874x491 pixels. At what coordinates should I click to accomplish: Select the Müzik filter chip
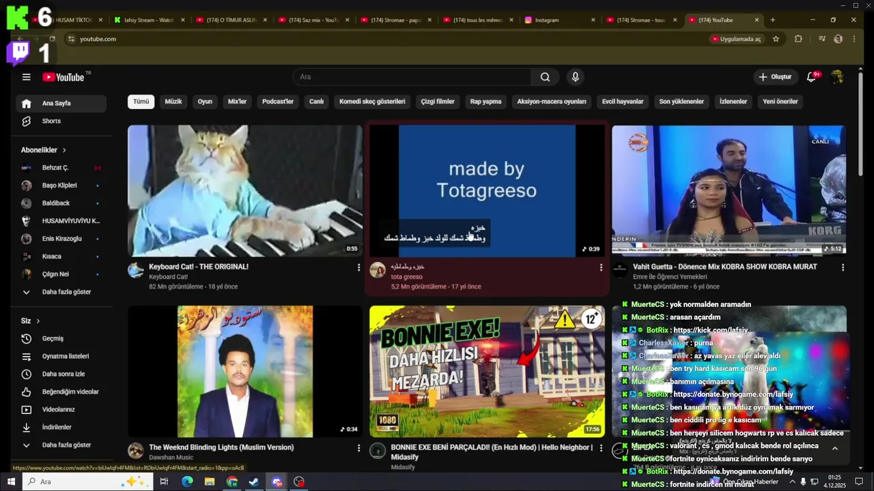(x=173, y=102)
